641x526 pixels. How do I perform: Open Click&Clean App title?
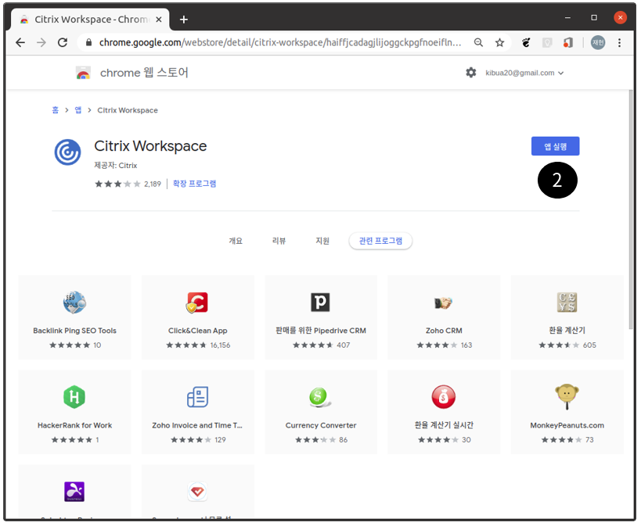(x=198, y=331)
